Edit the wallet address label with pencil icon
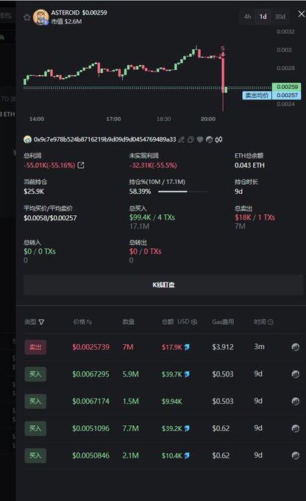 181,140
